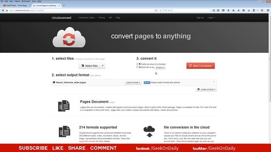Open the Dropbox storage dropdown

[x=160, y=68]
